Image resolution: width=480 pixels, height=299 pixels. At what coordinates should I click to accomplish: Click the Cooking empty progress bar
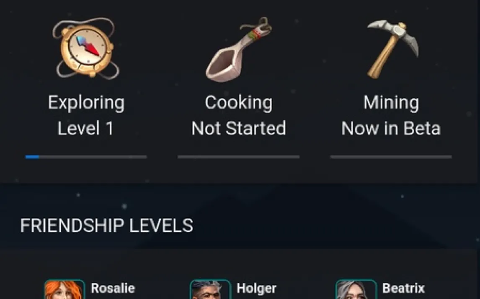point(238,157)
